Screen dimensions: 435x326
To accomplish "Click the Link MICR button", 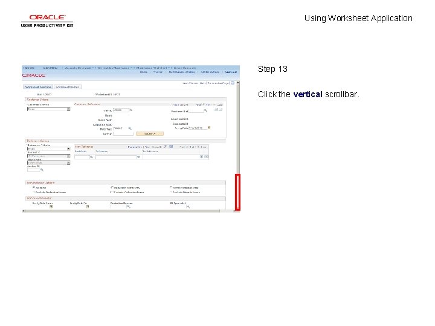I will coord(150,133).
